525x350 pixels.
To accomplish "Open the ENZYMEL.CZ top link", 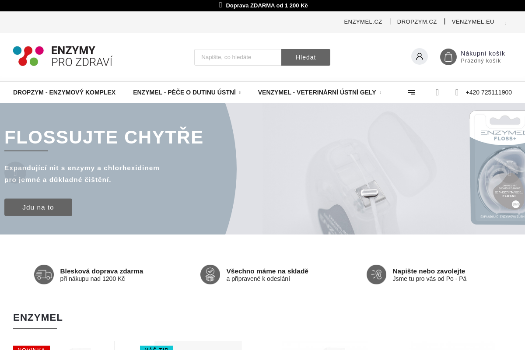I will click(363, 22).
